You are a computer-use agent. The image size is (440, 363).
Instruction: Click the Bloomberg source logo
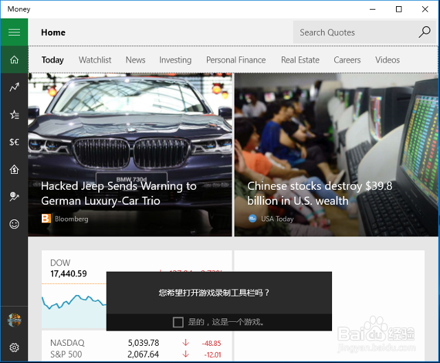click(46, 219)
